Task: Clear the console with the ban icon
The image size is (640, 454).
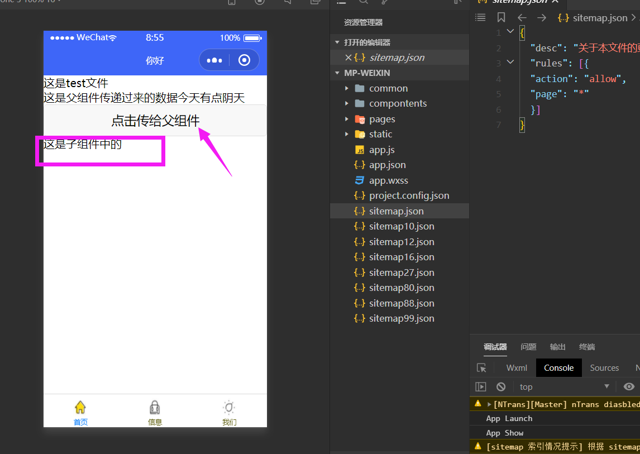Action: pos(501,386)
